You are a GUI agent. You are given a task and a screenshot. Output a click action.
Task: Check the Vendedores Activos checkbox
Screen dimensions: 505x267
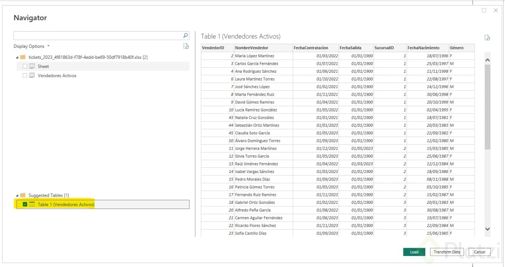[25, 75]
